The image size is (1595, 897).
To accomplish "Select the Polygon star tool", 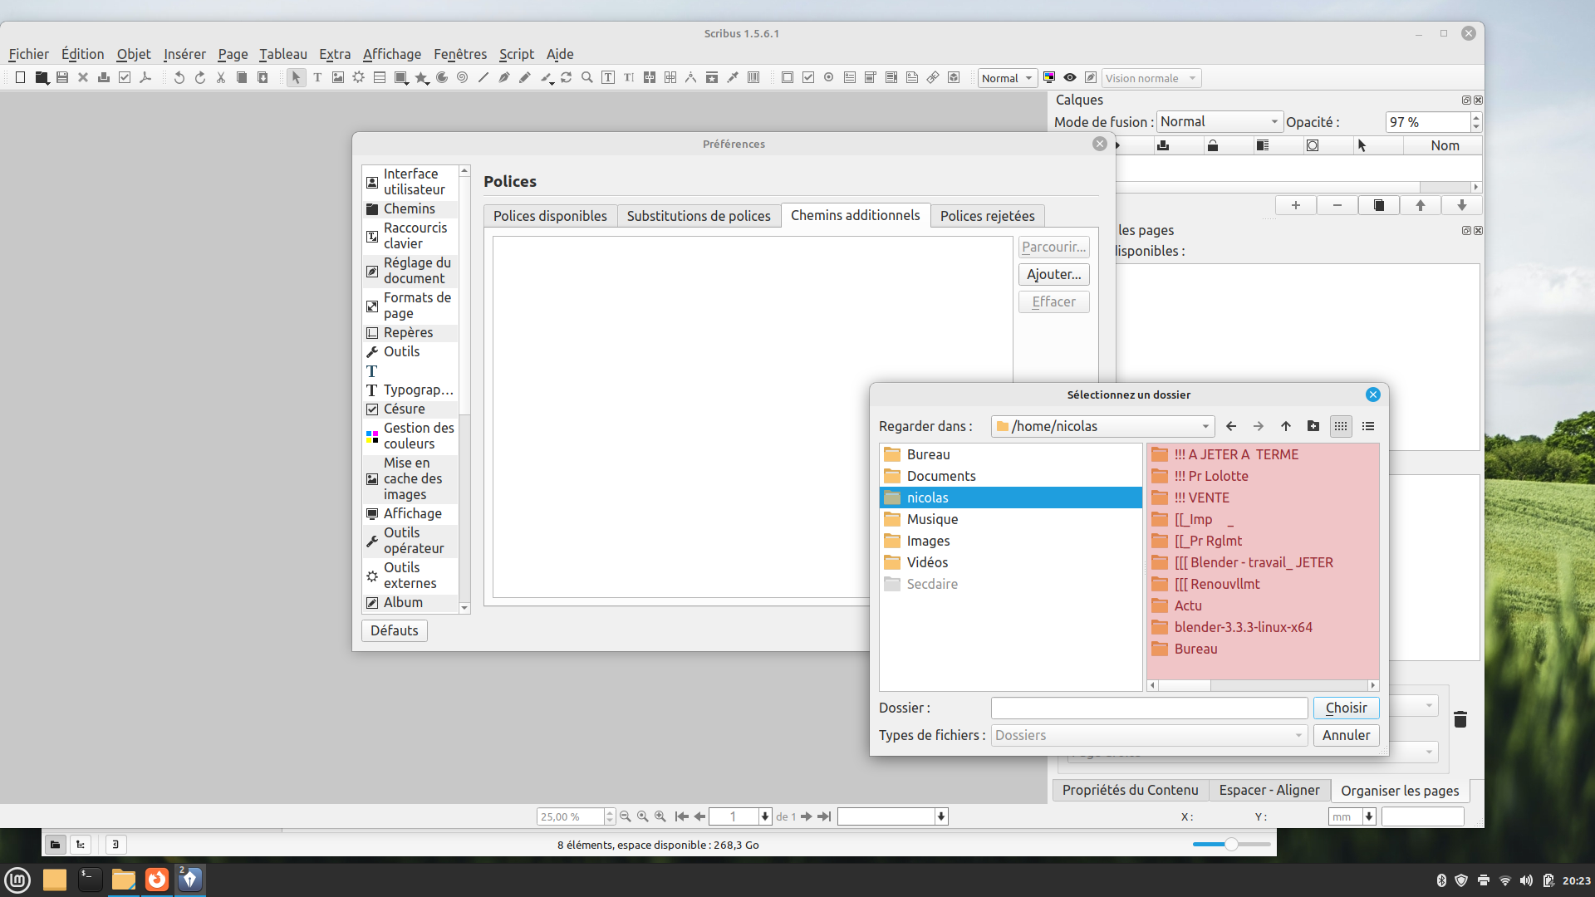I will (x=422, y=78).
